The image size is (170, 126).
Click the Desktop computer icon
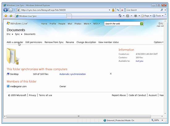(8, 74)
